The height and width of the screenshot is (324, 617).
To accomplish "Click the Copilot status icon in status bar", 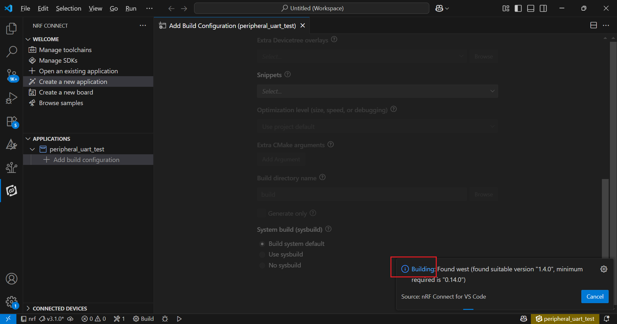I will click(524, 319).
